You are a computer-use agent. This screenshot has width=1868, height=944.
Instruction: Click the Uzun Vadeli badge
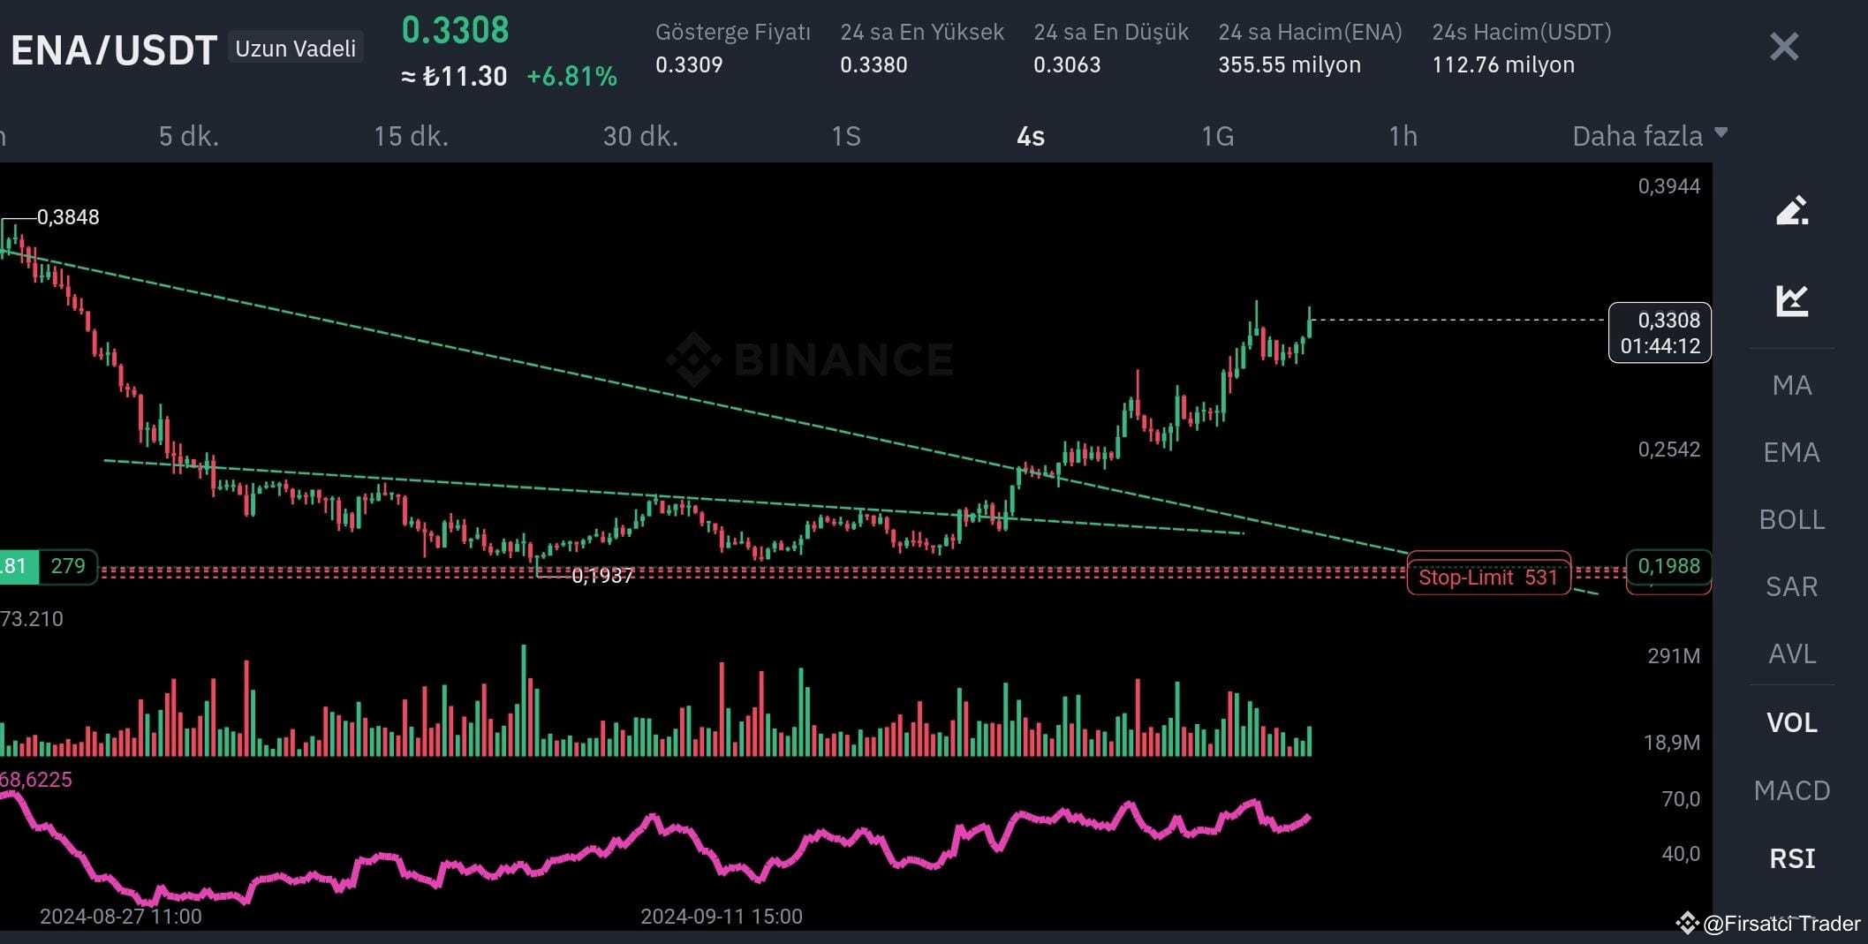pyautogui.click(x=296, y=48)
